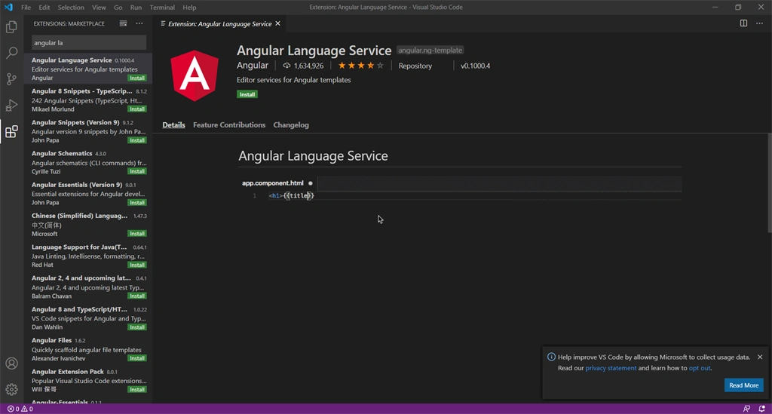Switch to the Feature Contributions tab

(x=229, y=125)
